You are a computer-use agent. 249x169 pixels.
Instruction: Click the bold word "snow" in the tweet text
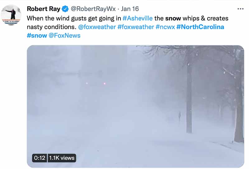[173, 18]
